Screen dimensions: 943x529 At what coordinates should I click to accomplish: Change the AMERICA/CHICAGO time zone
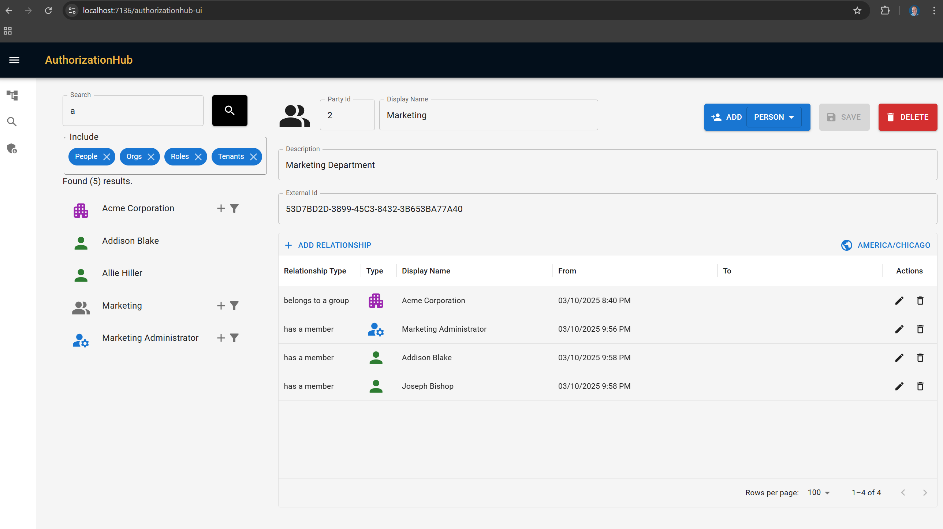coord(885,245)
